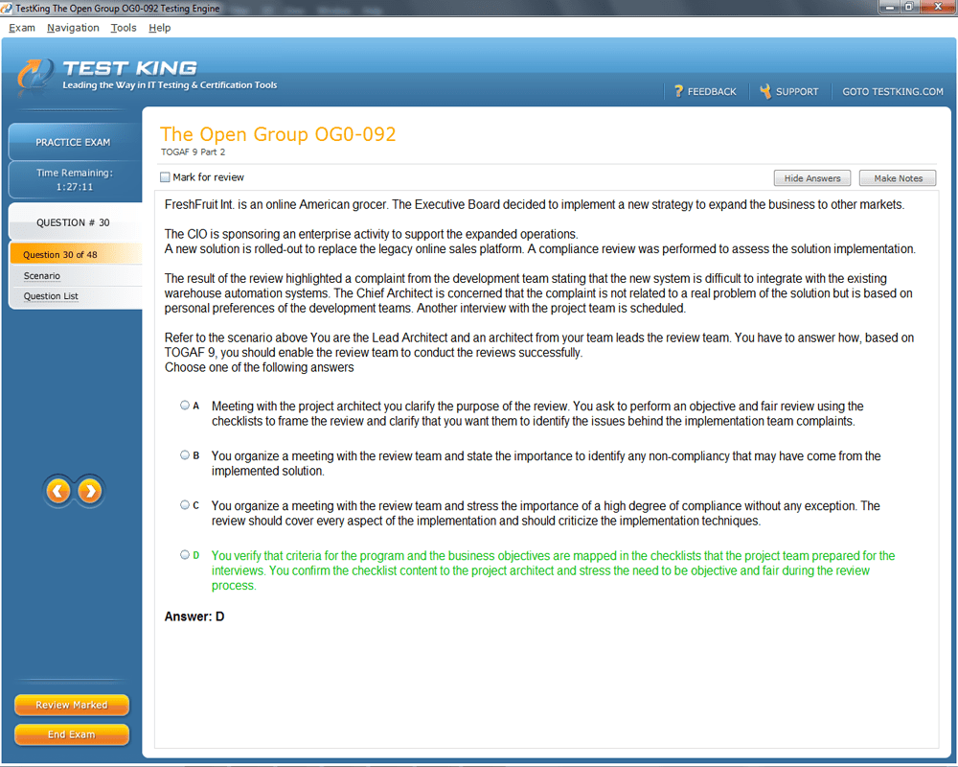Viewport: 958px width, 767px height.
Task: Click the window title 'TestKing The Open Group OG0-092'
Action: 117,8
